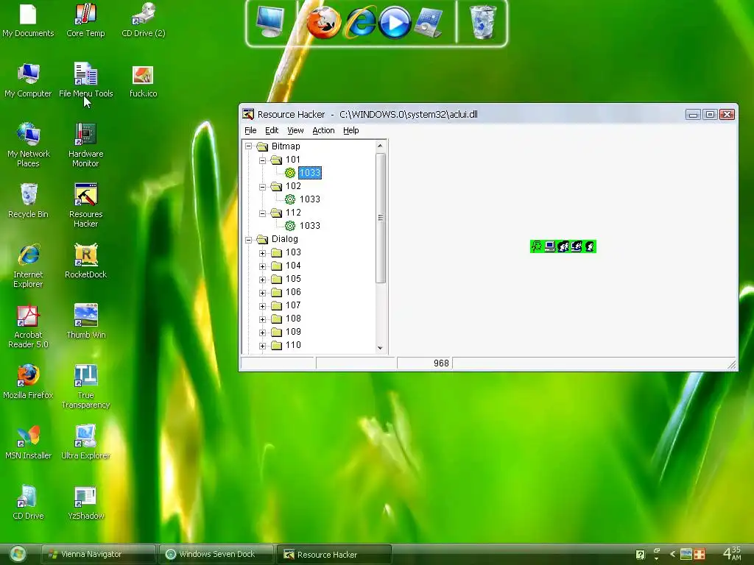The height and width of the screenshot is (565, 754).
Task: Click Firefox icon in top dock
Action: [324, 22]
